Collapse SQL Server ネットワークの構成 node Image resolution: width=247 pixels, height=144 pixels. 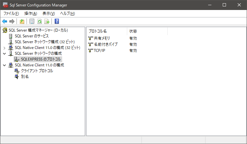[5, 53]
